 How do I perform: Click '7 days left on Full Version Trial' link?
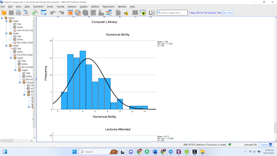205,13
